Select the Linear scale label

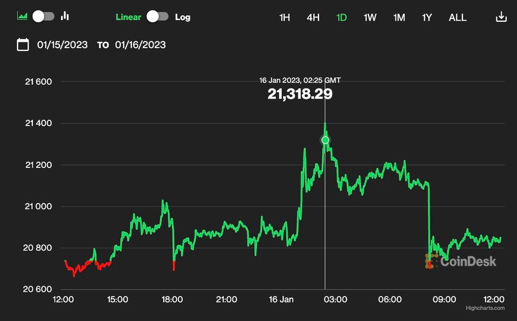point(128,17)
